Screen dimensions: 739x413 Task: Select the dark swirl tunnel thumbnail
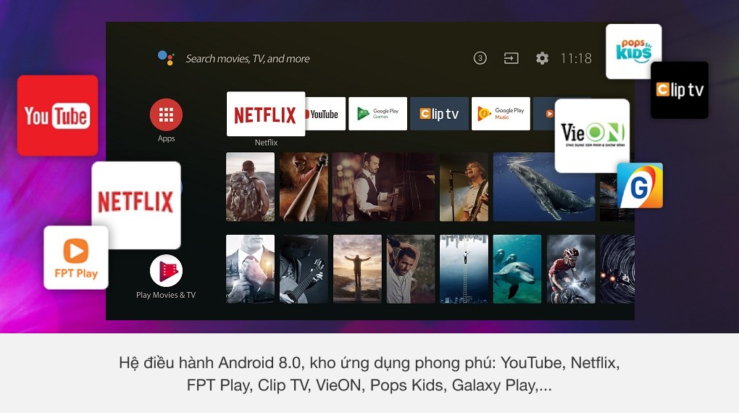coord(617,269)
